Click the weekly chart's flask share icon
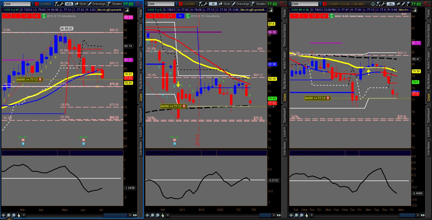432x220 pixels. 57,4
